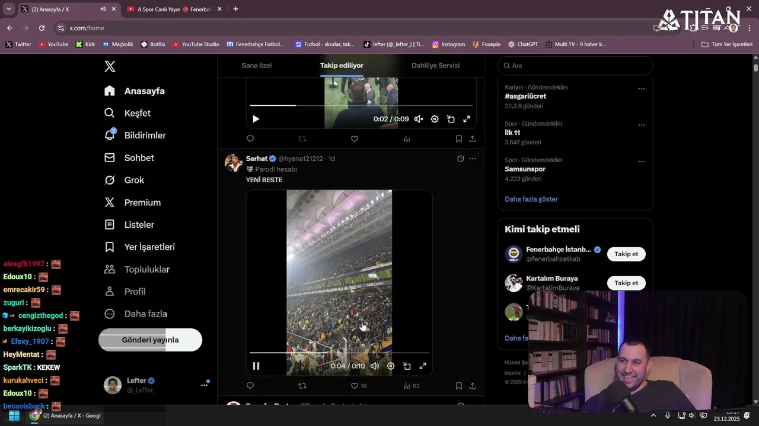The image size is (759, 426).
Task: Click the Ara search field
Action: (x=575, y=66)
